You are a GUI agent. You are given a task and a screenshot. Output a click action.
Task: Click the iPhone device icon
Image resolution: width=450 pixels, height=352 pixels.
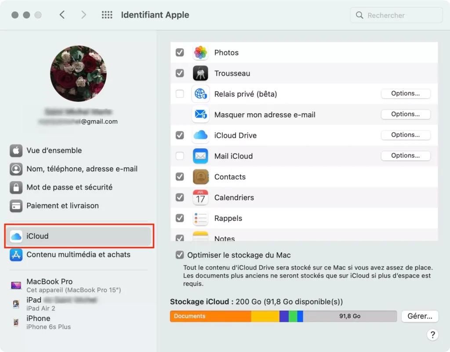tap(16, 322)
